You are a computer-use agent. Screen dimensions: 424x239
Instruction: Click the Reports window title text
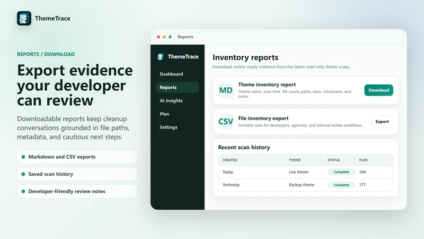tap(185, 37)
